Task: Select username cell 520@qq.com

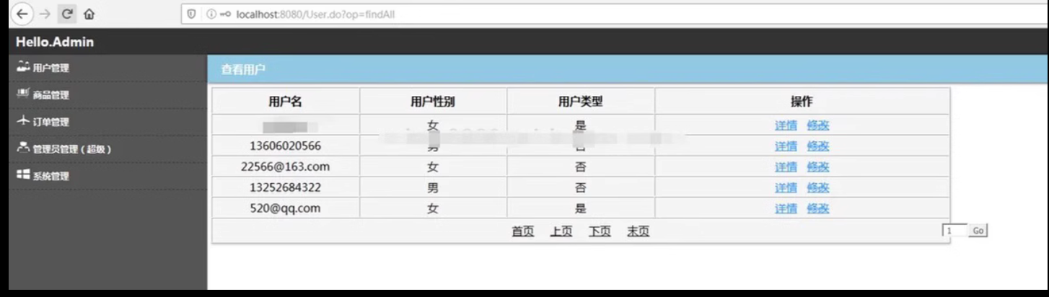Action: (285, 208)
